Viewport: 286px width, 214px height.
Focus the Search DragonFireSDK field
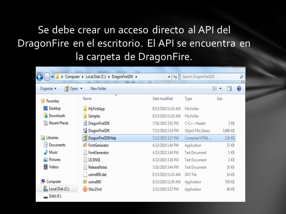210,77
